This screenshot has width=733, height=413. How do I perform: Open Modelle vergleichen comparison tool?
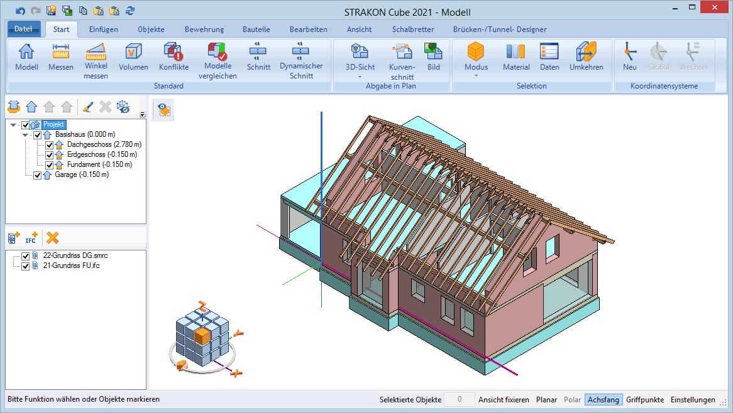[218, 61]
